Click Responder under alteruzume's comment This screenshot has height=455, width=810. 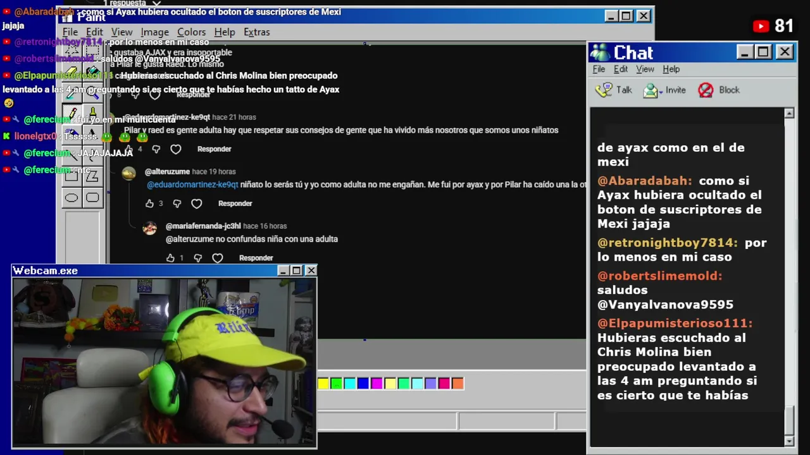coord(235,203)
